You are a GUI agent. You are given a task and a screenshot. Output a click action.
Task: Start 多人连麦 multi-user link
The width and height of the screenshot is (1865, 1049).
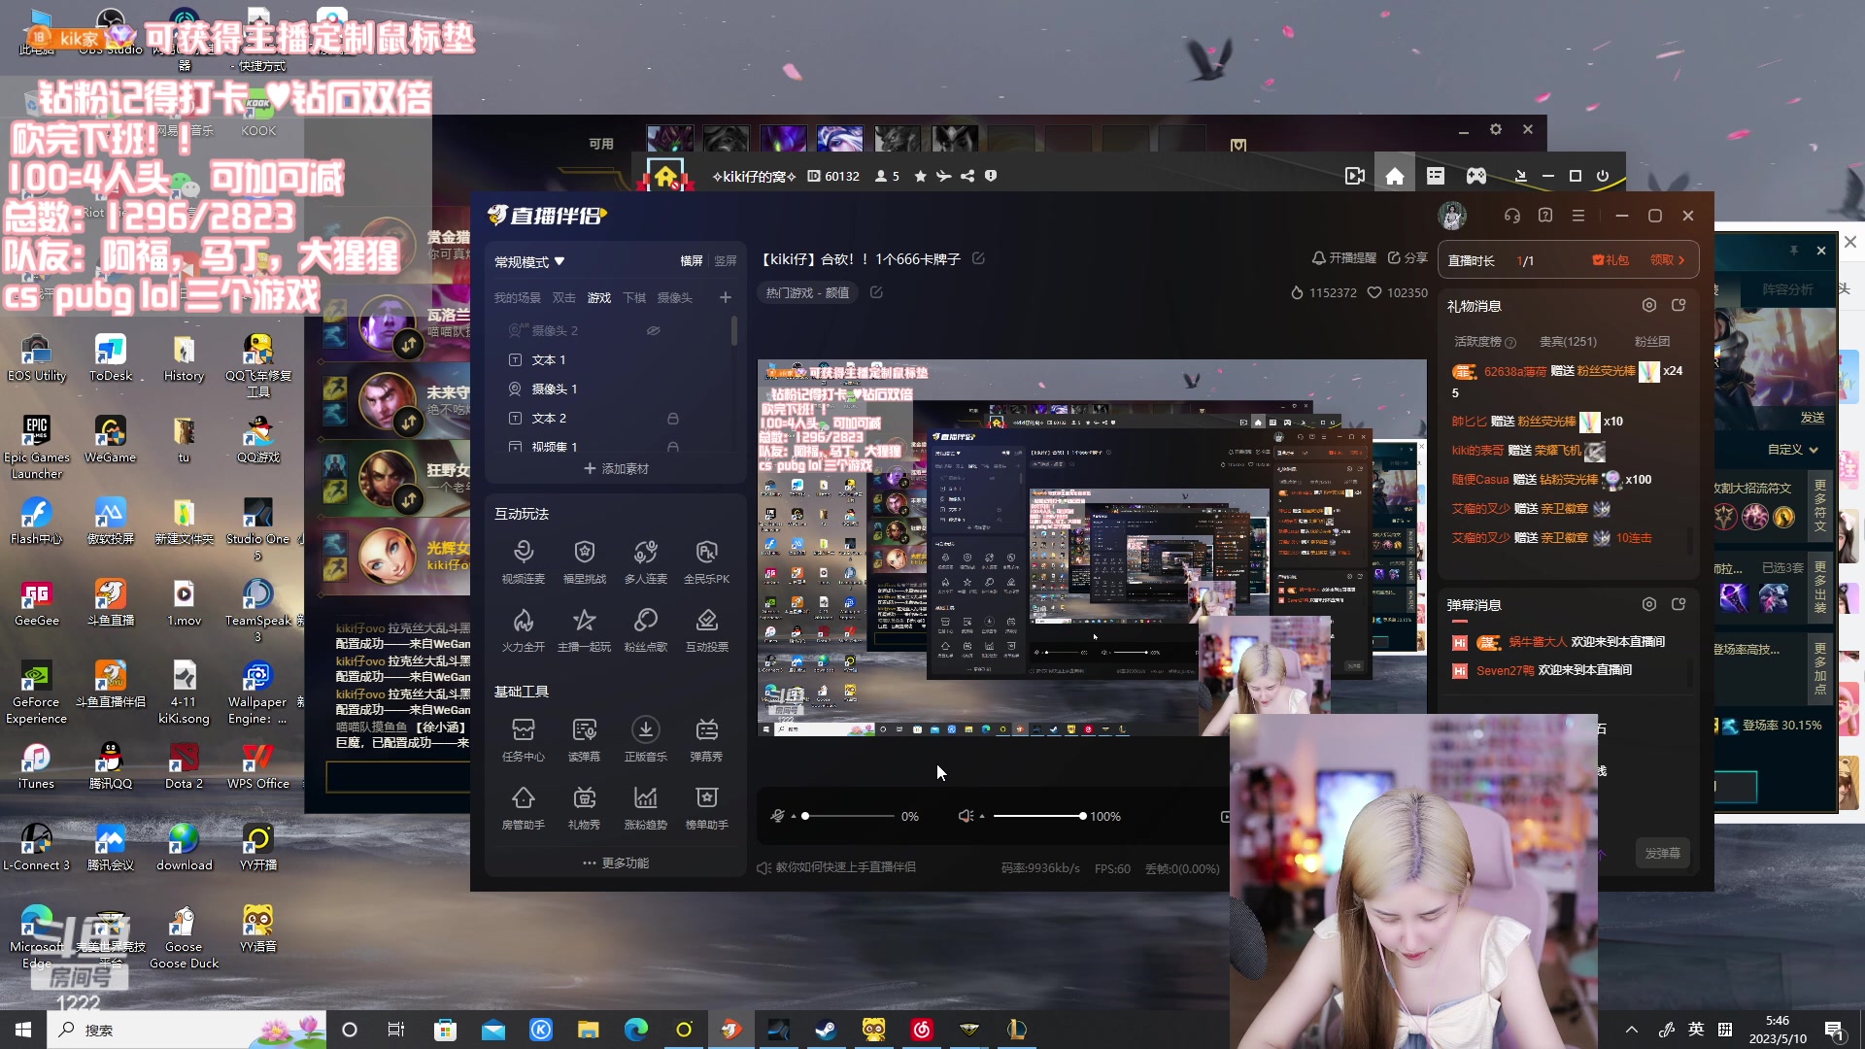pos(646,562)
